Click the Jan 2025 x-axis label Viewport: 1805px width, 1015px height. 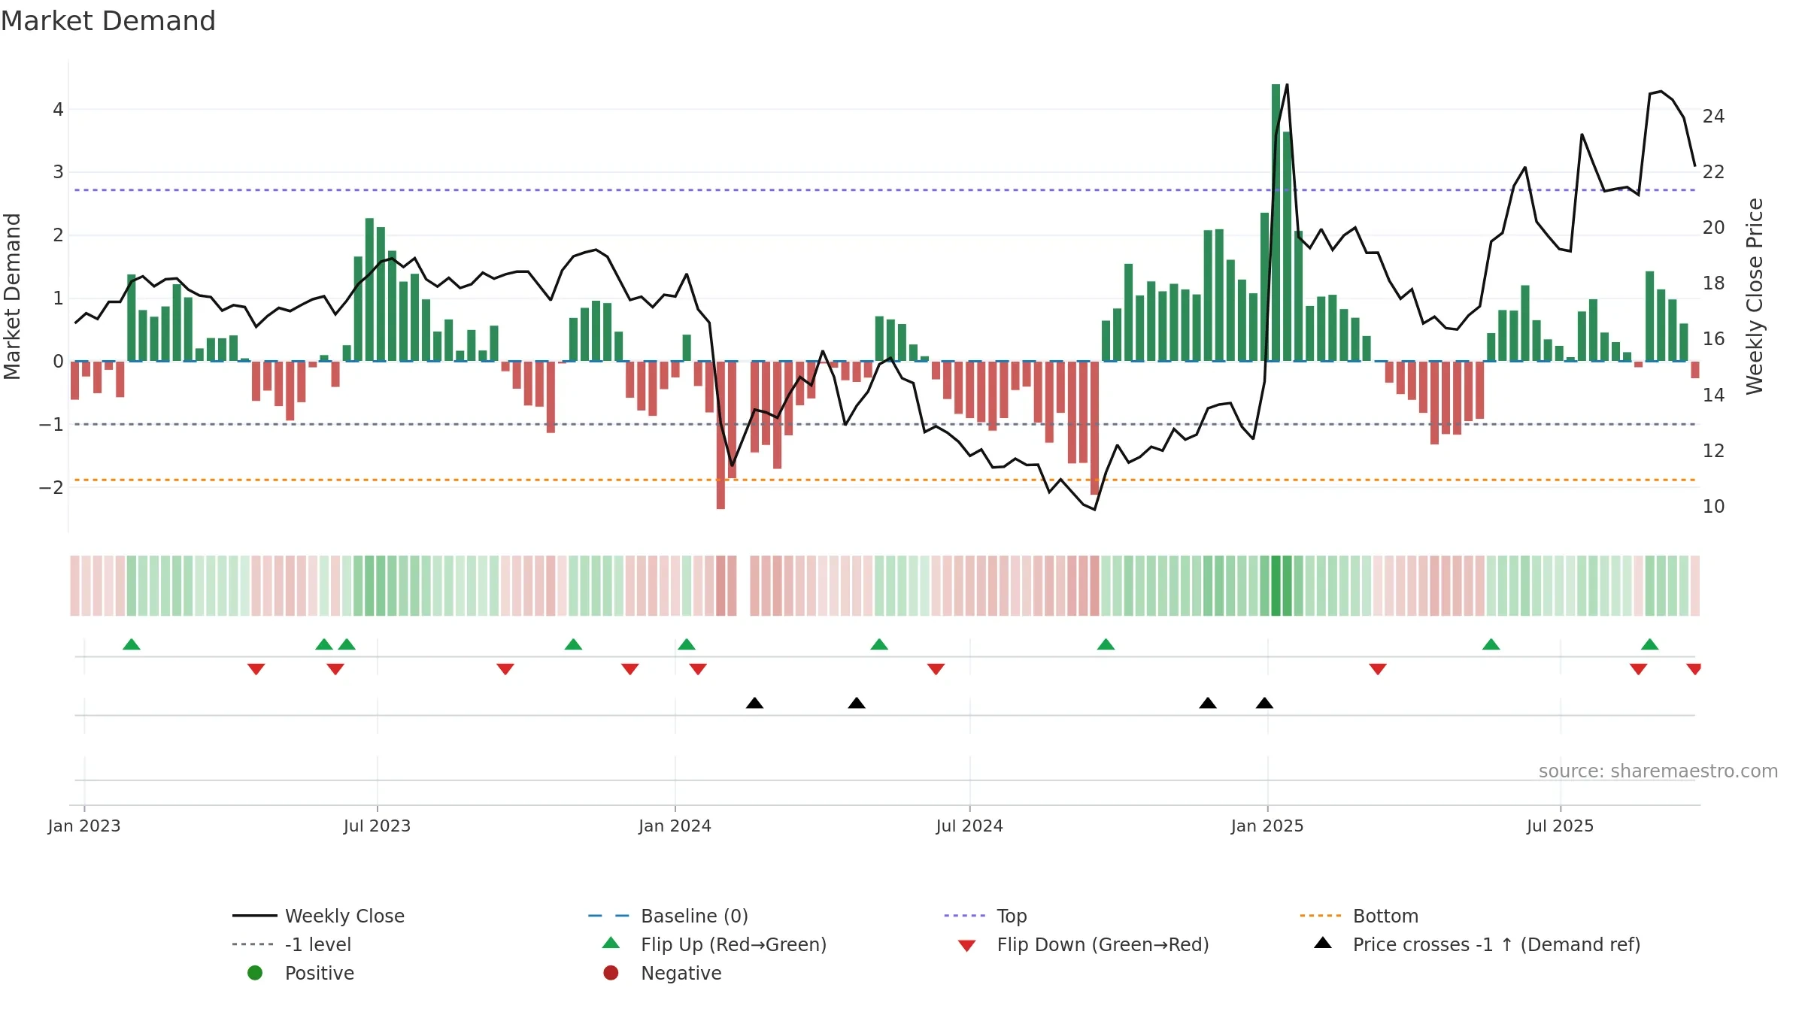click(1267, 826)
